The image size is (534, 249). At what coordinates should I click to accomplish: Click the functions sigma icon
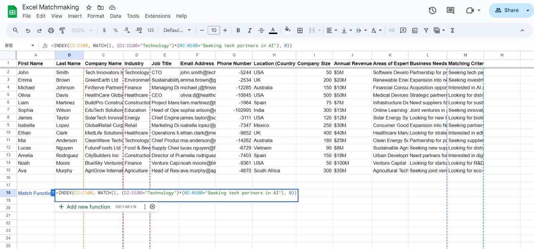point(453,30)
